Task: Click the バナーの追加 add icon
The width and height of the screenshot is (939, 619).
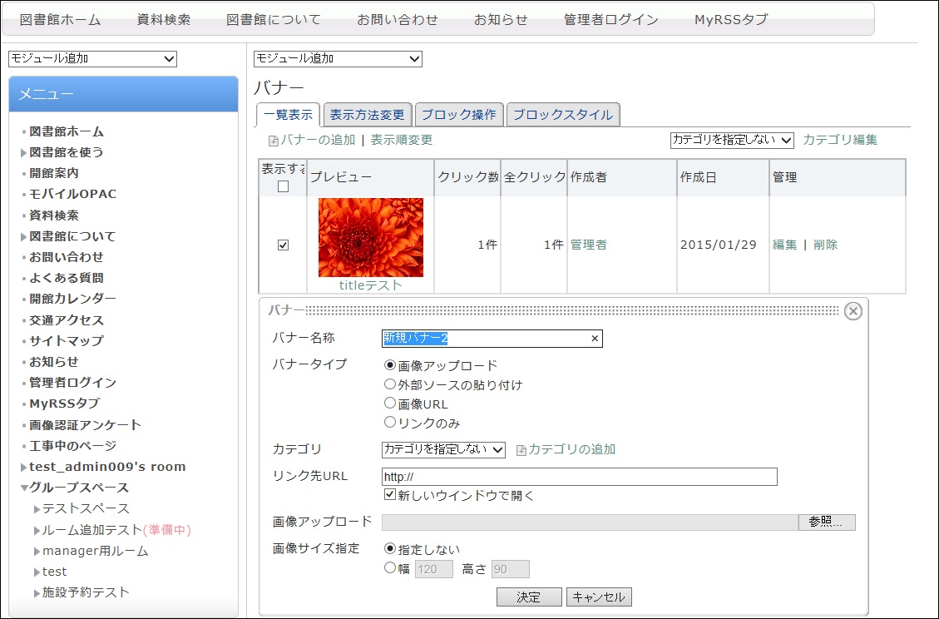Action: [273, 141]
